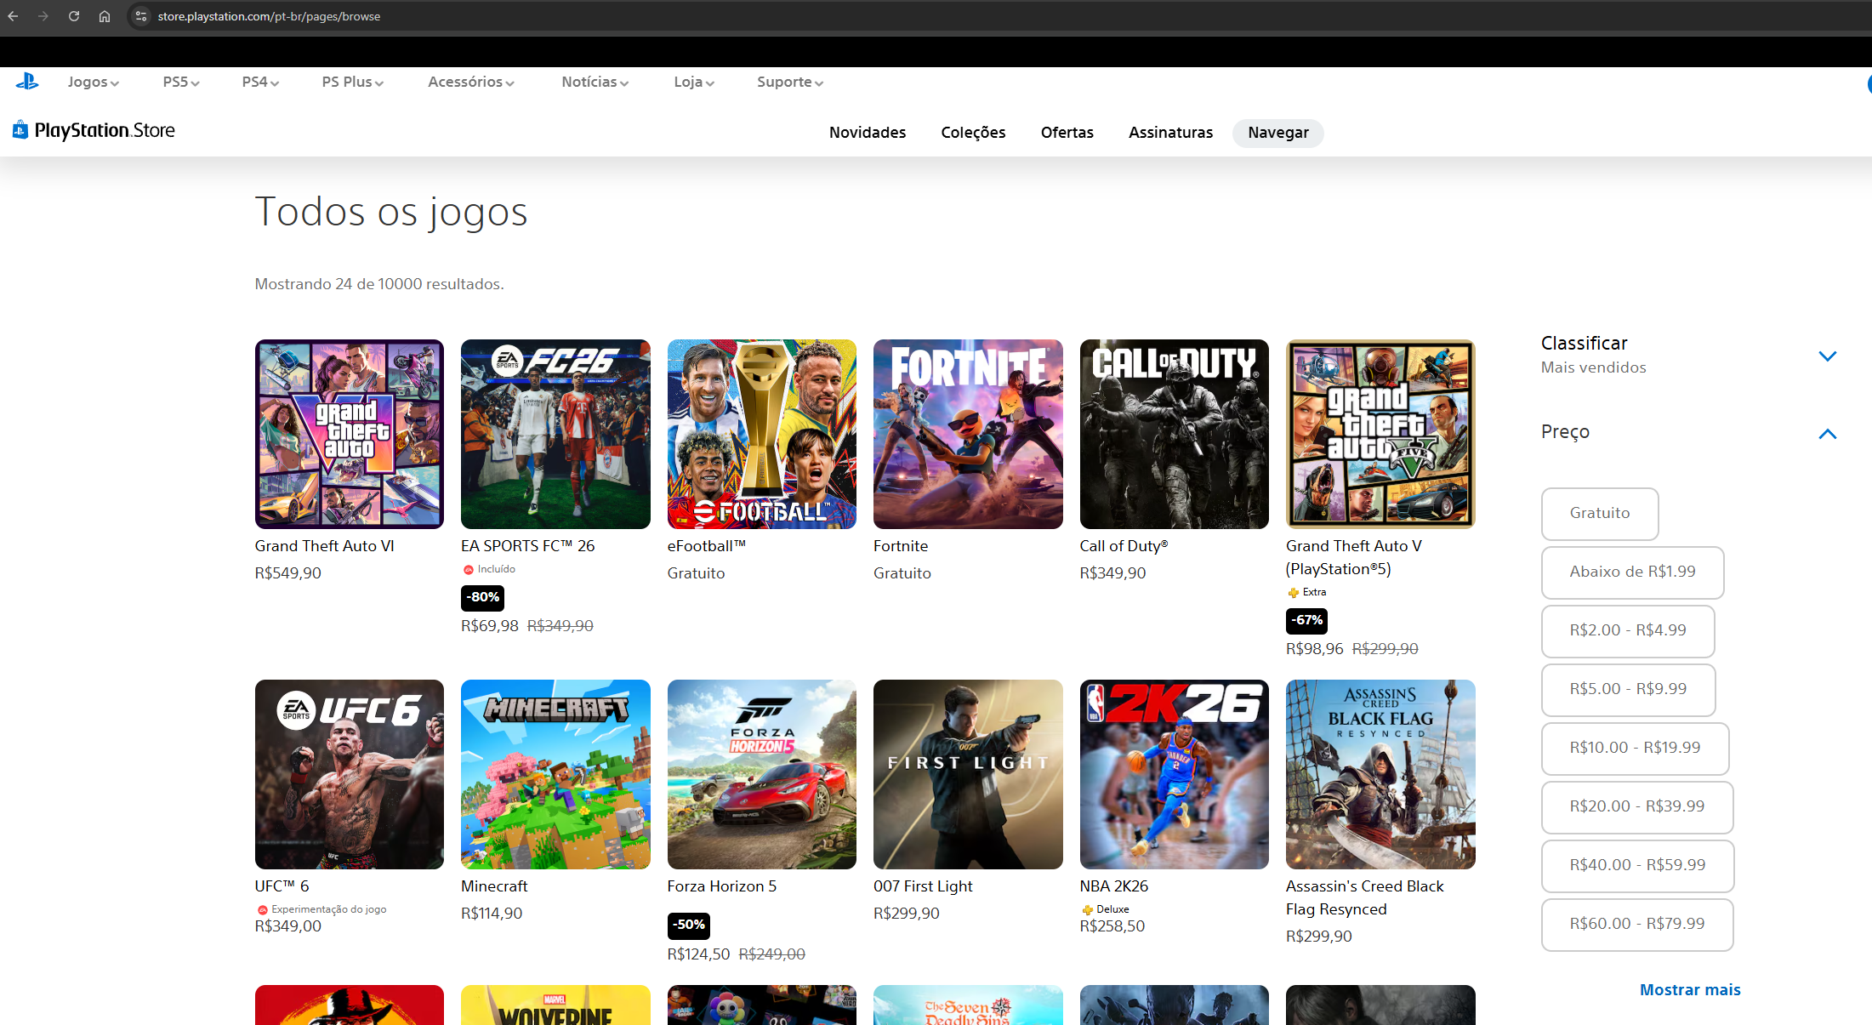This screenshot has width=1872, height=1025.
Task: Reload the page with refresh icon
Action: (x=74, y=16)
